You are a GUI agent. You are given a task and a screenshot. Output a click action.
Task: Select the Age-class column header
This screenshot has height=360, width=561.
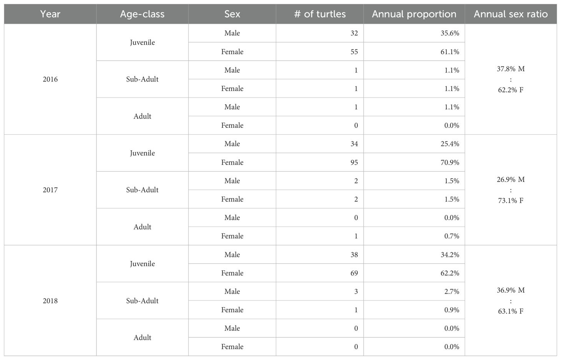point(142,14)
